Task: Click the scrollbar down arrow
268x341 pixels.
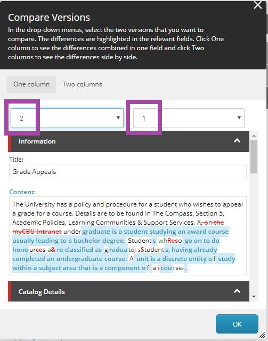Action: [254, 297]
